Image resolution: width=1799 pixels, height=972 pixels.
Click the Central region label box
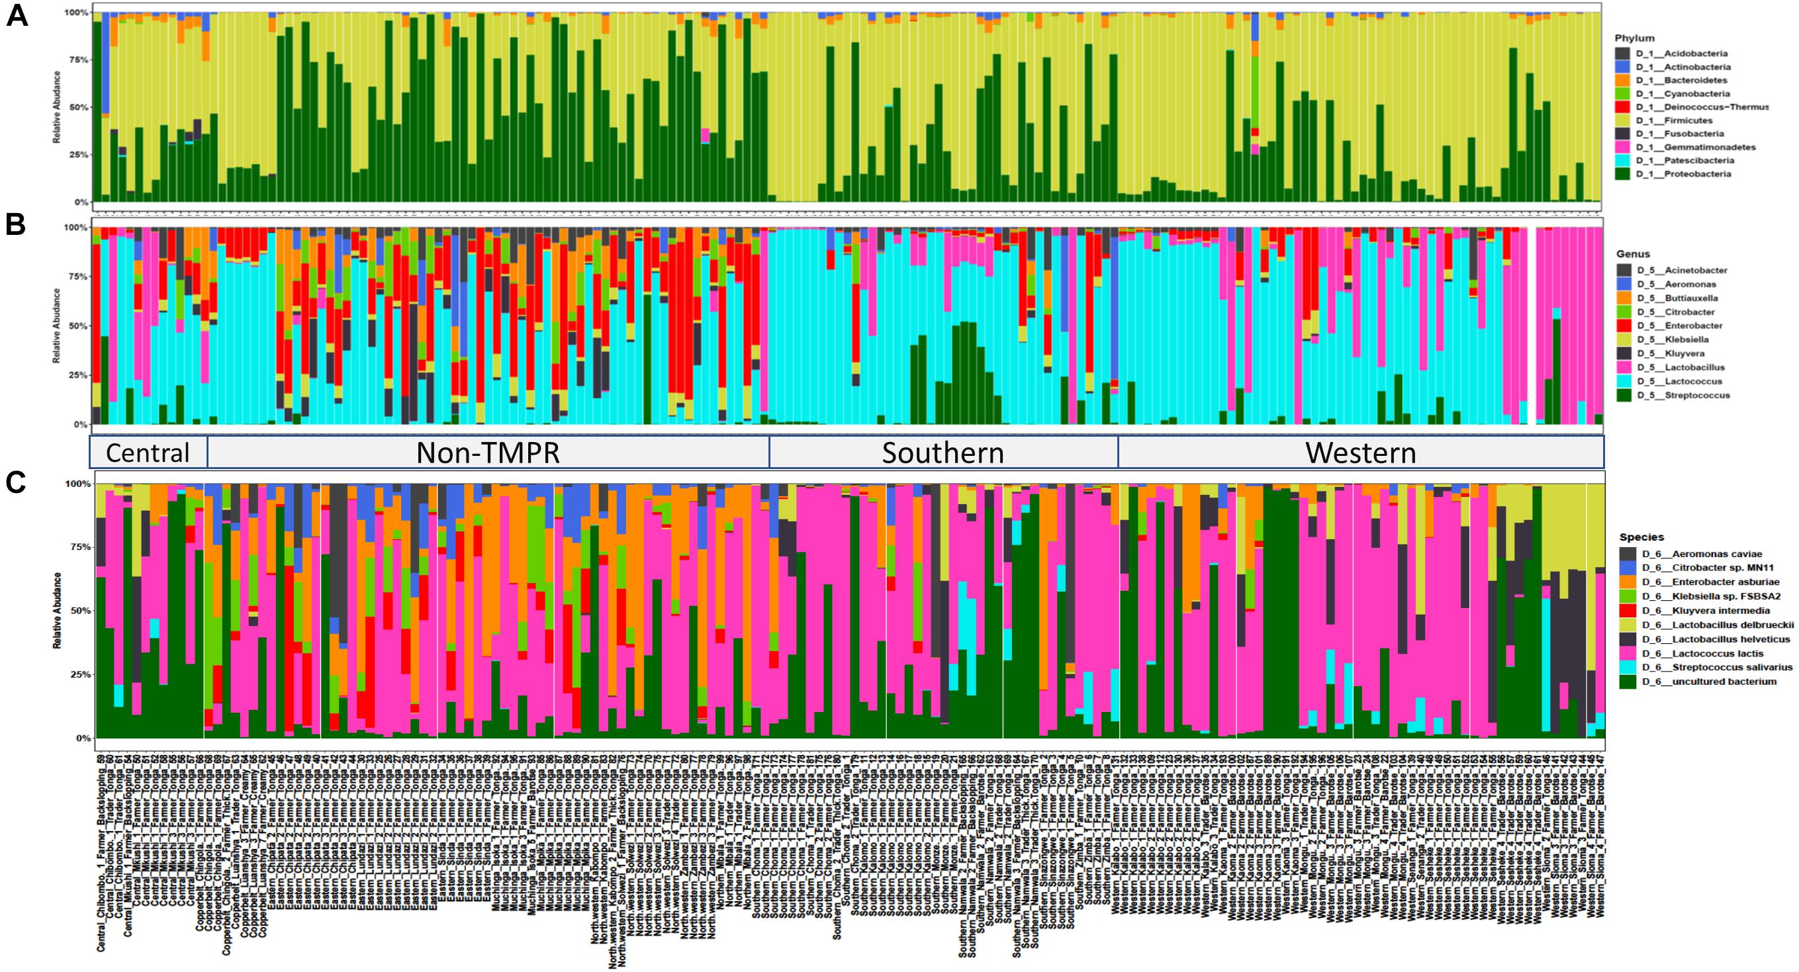click(148, 452)
